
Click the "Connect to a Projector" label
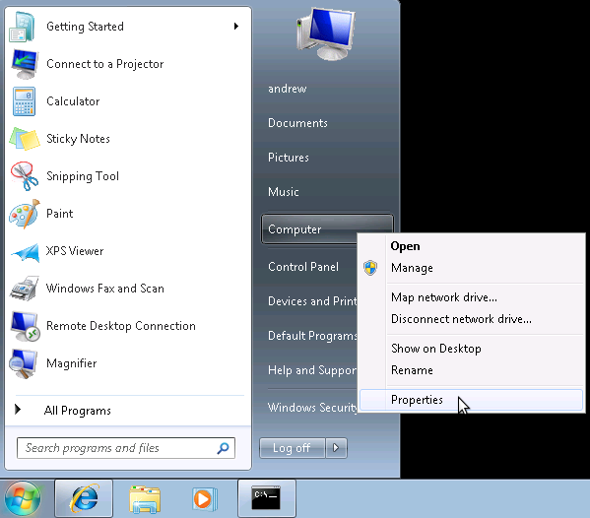tap(105, 64)
